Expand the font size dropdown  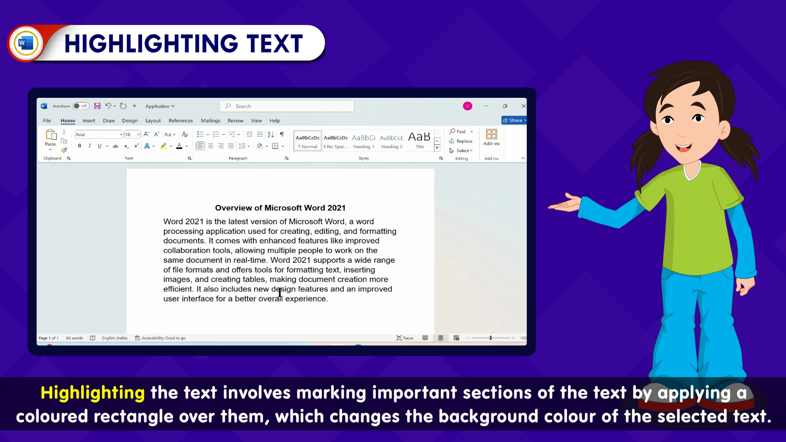coord(138,135)
